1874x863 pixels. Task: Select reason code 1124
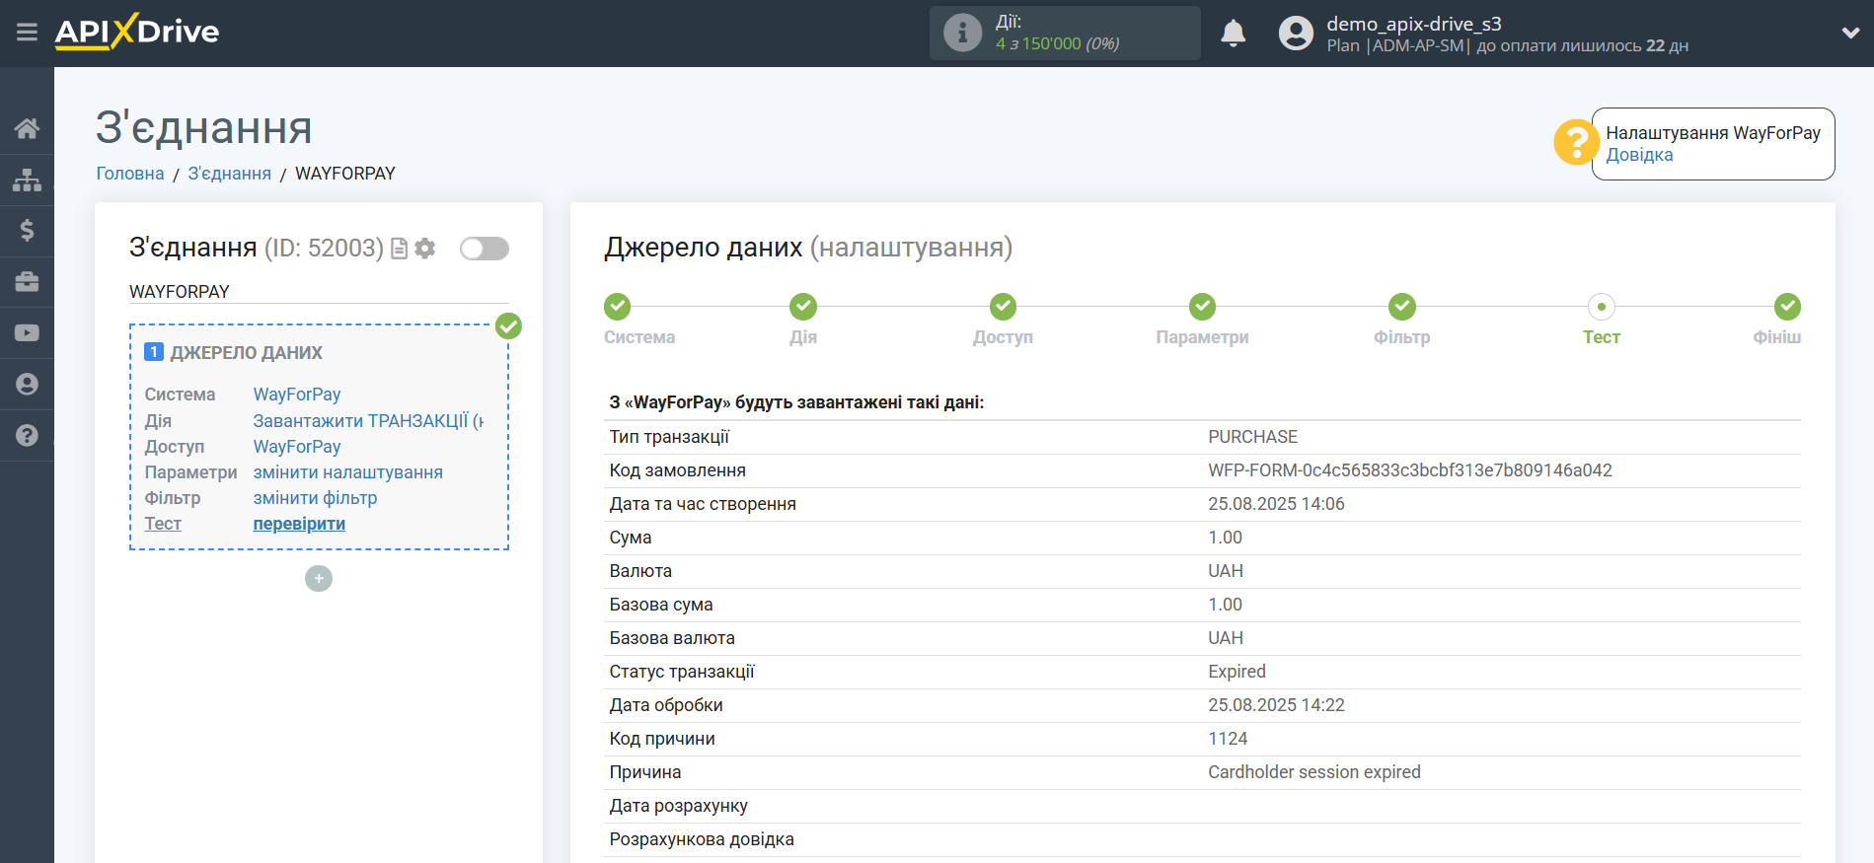pos(1228,739)
